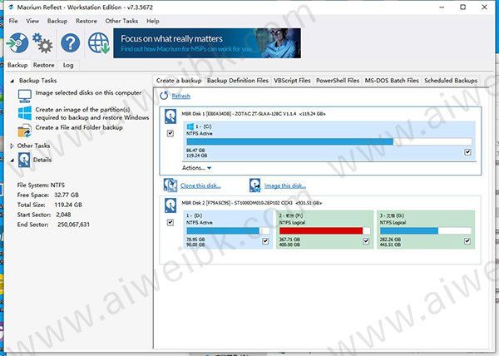499x356 pixels.
Task: Collapse the Backup Tasks section
Action: [12, 82]
